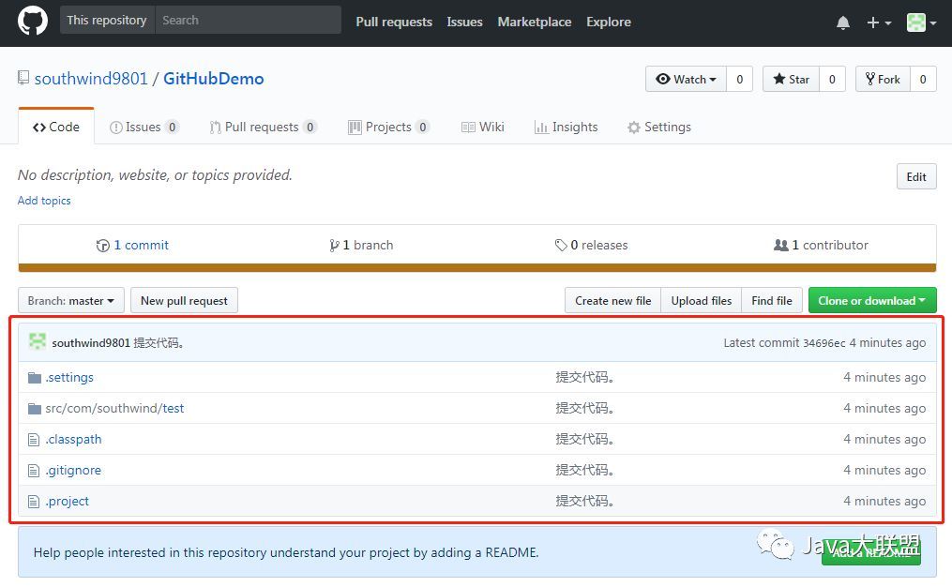Open the notifications bell icon

tap(842, 23)
